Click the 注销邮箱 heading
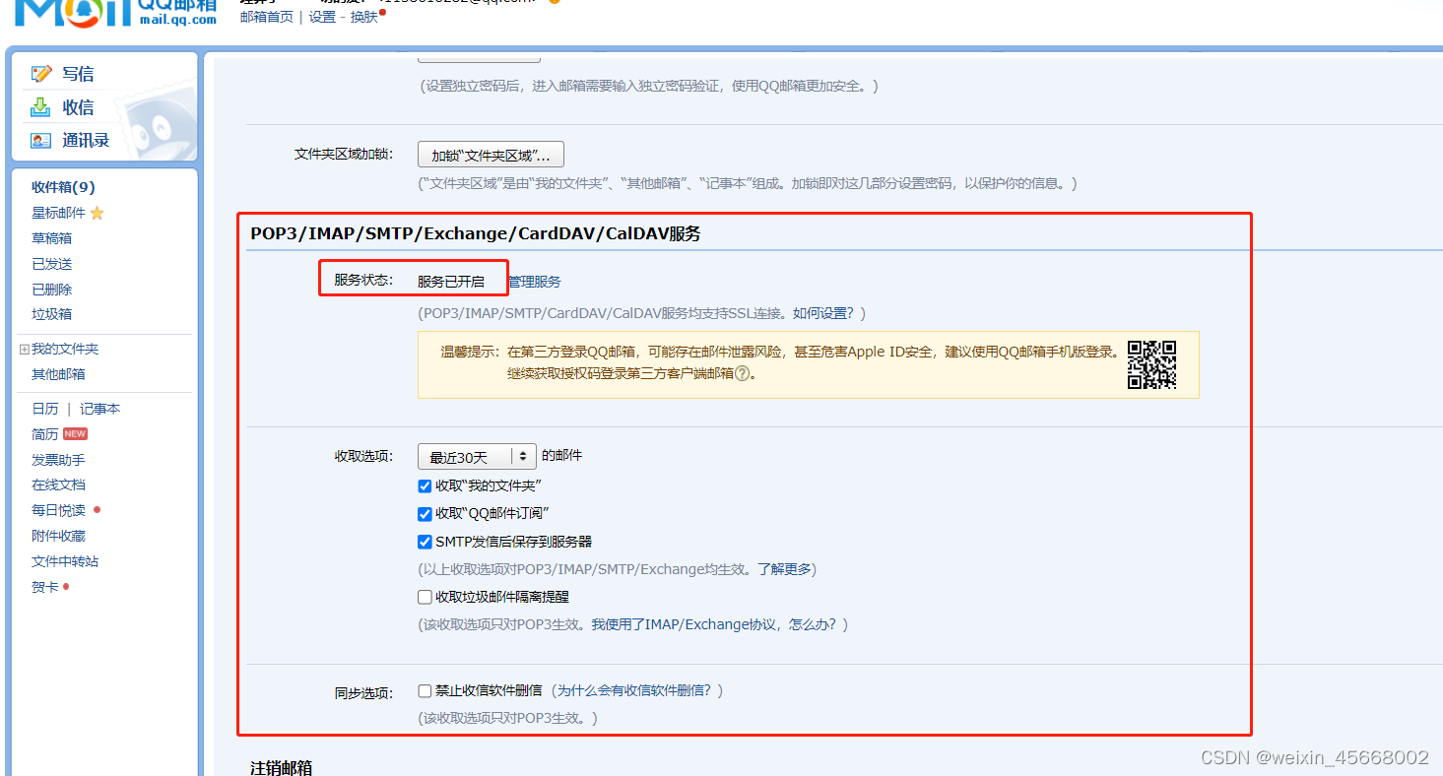This screenshot has height=776, width=1443. (282, 767)
